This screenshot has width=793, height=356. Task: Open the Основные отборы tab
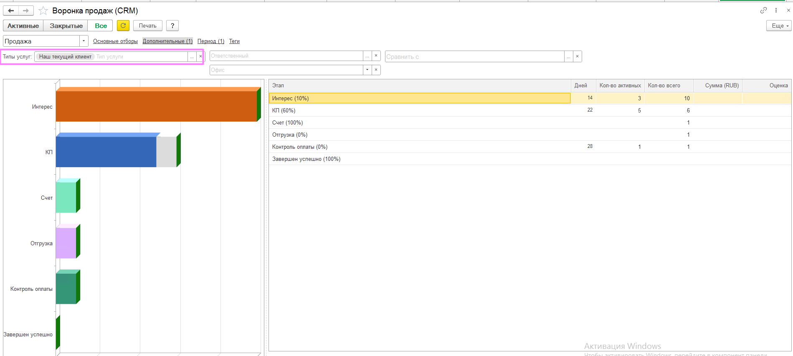point(115,41)
